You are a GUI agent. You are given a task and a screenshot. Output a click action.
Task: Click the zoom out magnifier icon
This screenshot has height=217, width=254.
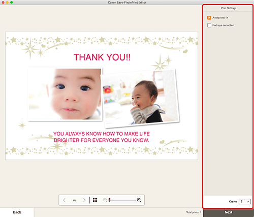tap(105, 200)
